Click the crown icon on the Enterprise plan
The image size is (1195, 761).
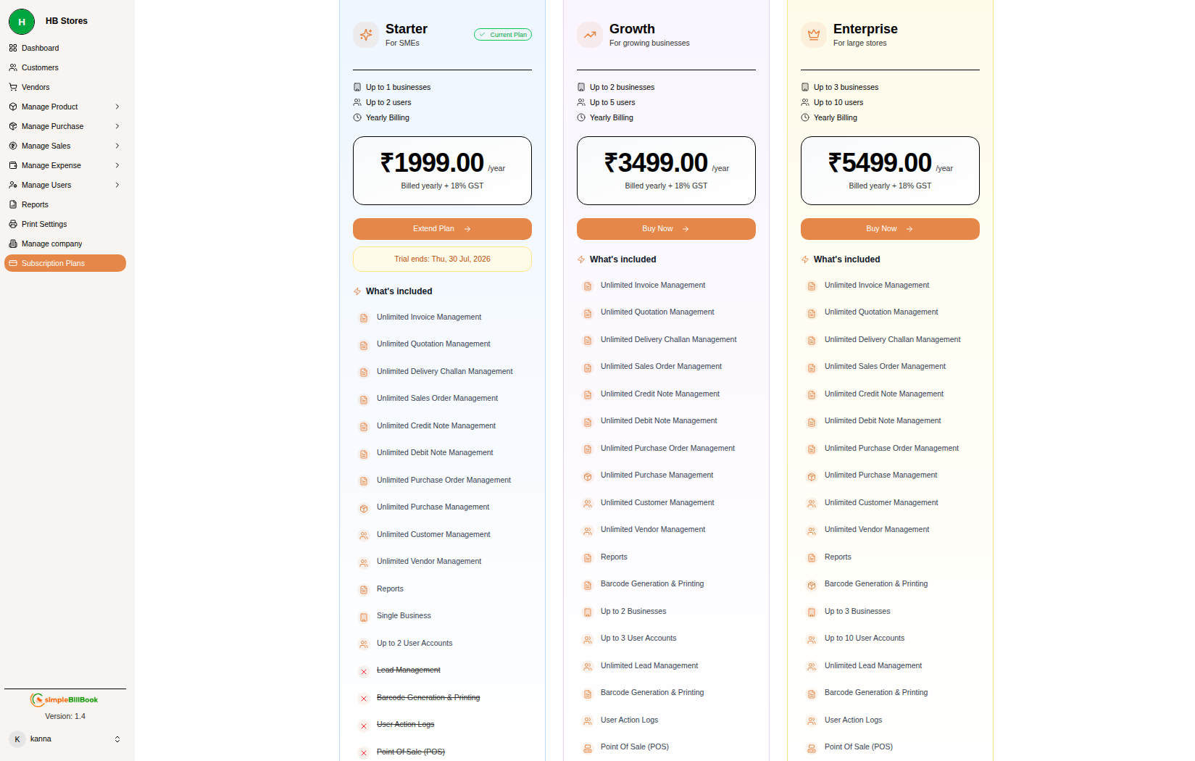[813, 34]
